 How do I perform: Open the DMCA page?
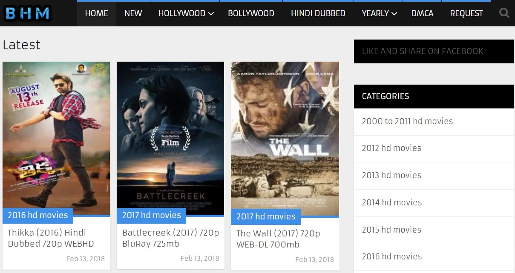pyautogui.click(x=423, y=13)
